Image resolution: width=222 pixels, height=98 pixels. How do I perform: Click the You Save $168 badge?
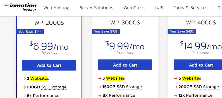pyautogui.click(x=106, y=31)
